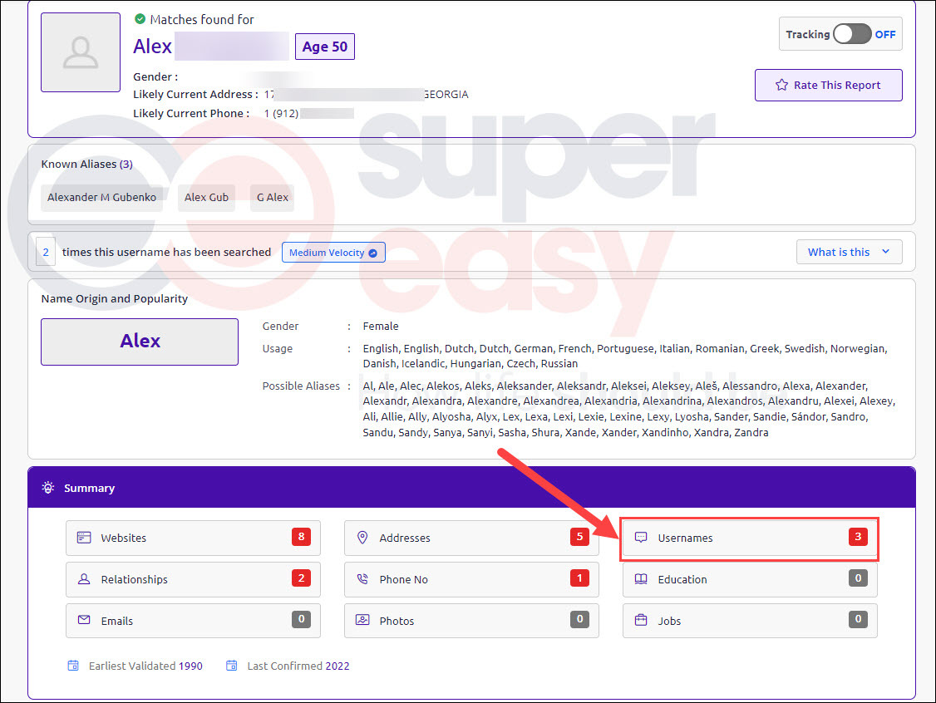Click the Medium Velocity info icon

[373, 253]
